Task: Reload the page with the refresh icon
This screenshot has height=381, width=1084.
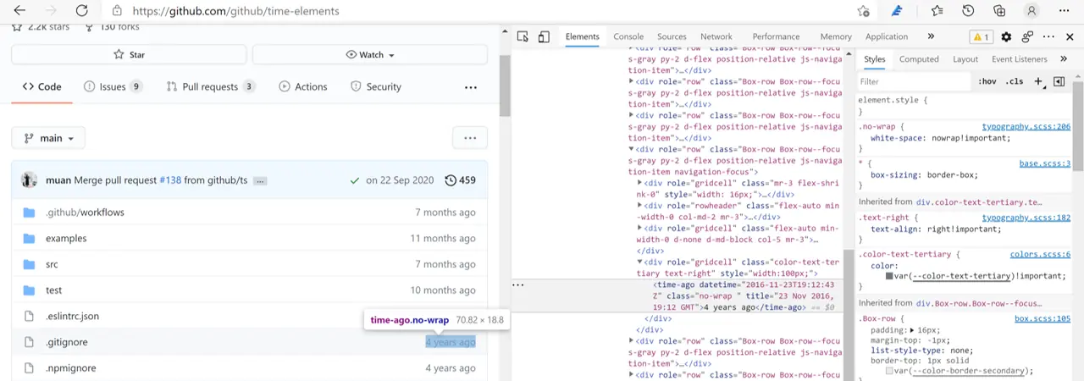Action: [x=81, y=11]
